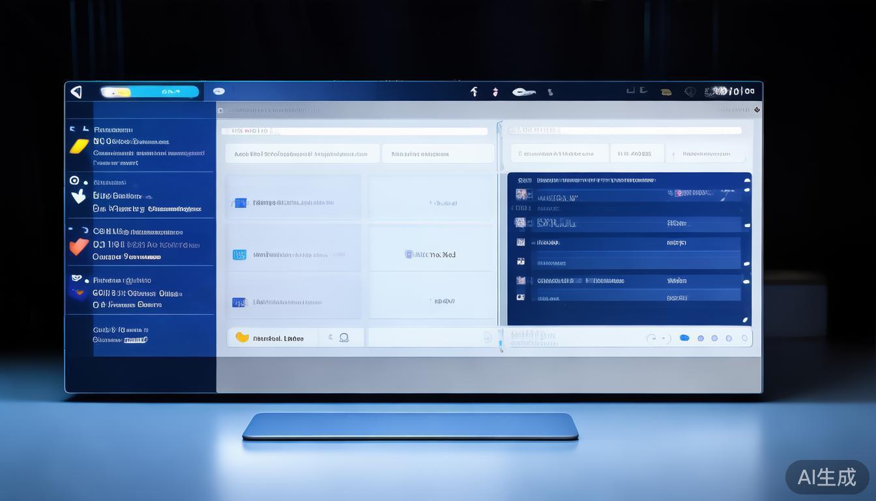The width and height of the screenshot is (876, 501).
Task: Toggle the switch on the dark panel's header row
Action: tap(746, 179)
